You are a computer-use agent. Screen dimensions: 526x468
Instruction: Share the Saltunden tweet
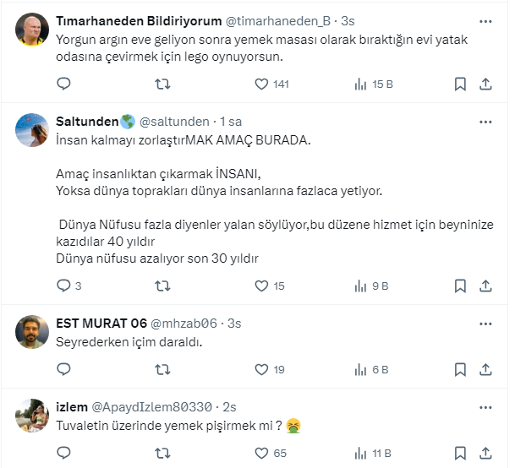click(485, 286)
